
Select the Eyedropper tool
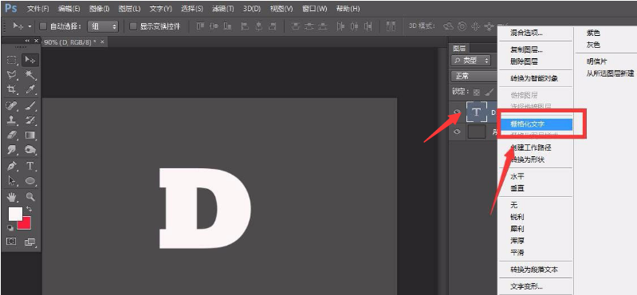point(30,89)
